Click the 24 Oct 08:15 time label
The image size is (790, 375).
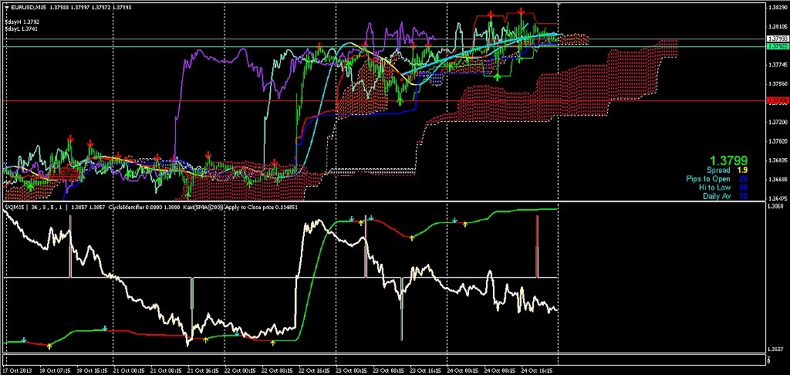coord(501,370)
